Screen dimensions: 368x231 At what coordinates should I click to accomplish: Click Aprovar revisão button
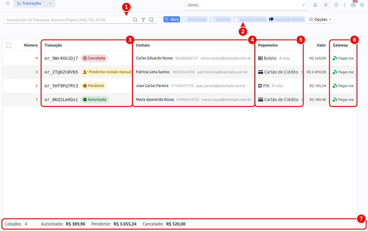[250, 19]
